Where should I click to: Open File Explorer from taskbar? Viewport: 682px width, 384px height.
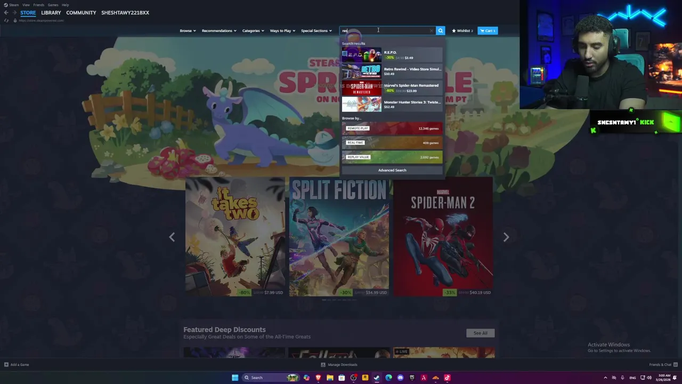tap(330, 378)
